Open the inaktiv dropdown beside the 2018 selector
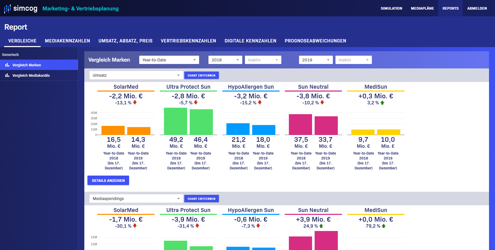Viewport: 495px width, 250px height. point(263,60)
